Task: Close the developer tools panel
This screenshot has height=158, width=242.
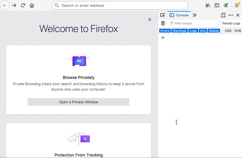Action: [x=238, y=15]
